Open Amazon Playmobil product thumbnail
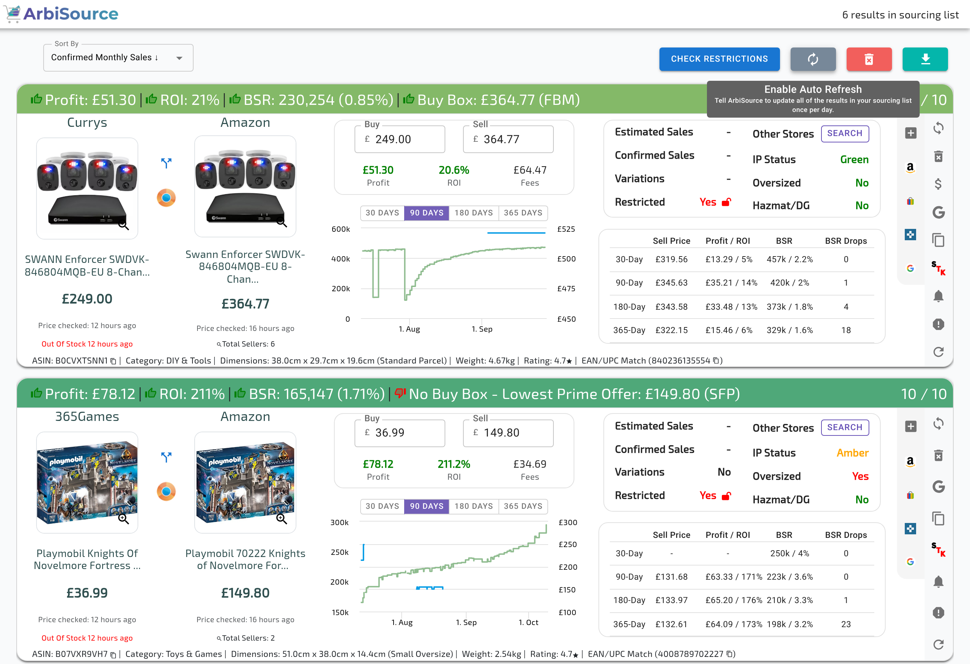Image resolution: width=970 pixels, height=664 pixels. [x=245, y=483]
